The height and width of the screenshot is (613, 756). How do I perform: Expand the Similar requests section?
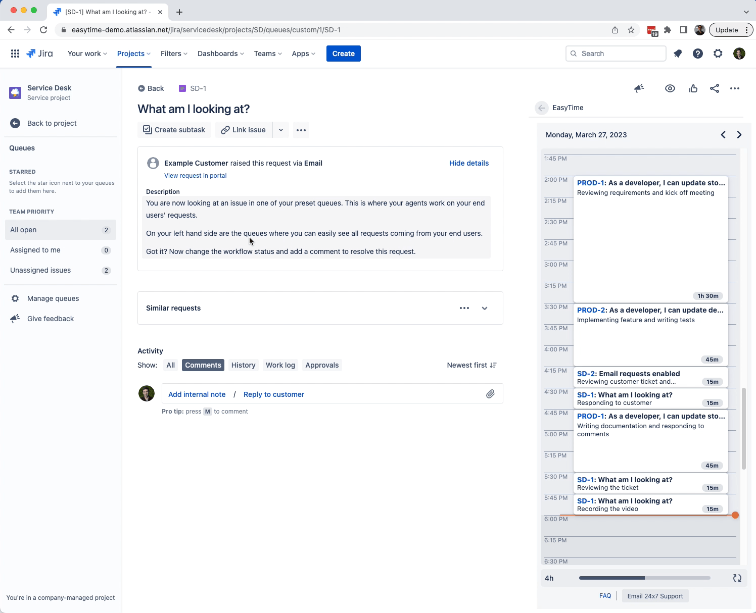click(x=484, y=308)
